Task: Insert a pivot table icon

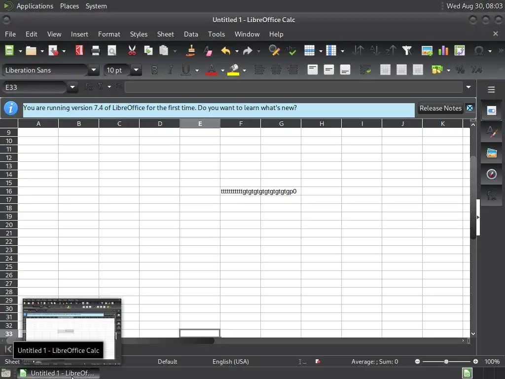Action: click(460, 51)
